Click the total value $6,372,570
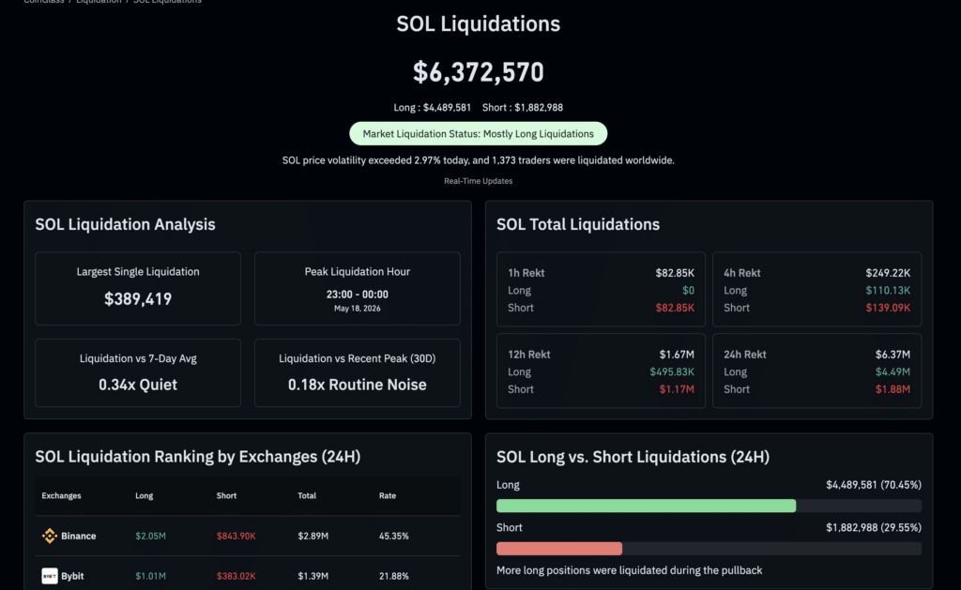Screen dimensions: 961x590 tap(478, 72)
